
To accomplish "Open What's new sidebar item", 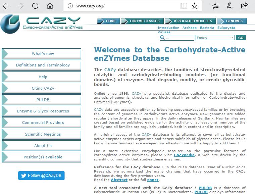I will click(41, 54).
